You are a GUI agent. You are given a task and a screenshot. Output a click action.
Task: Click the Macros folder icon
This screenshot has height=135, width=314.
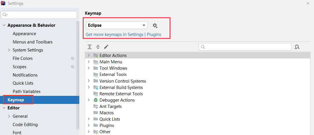pyautogui.click(x=96, y=113)
